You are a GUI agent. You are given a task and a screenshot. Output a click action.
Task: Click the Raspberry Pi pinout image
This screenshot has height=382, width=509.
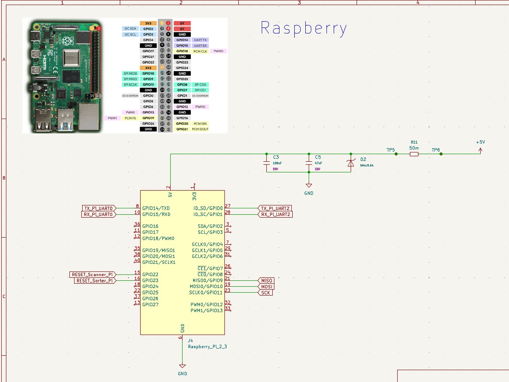(125, 75)
